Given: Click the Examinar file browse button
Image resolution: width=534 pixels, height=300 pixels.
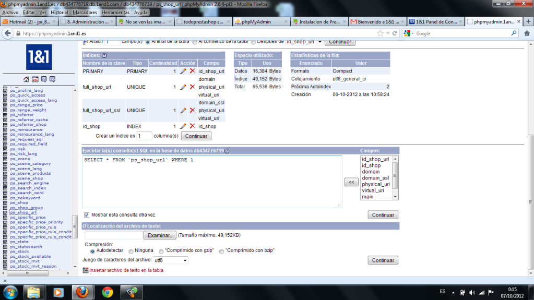Looking at the screenshot, I should 160,235.
